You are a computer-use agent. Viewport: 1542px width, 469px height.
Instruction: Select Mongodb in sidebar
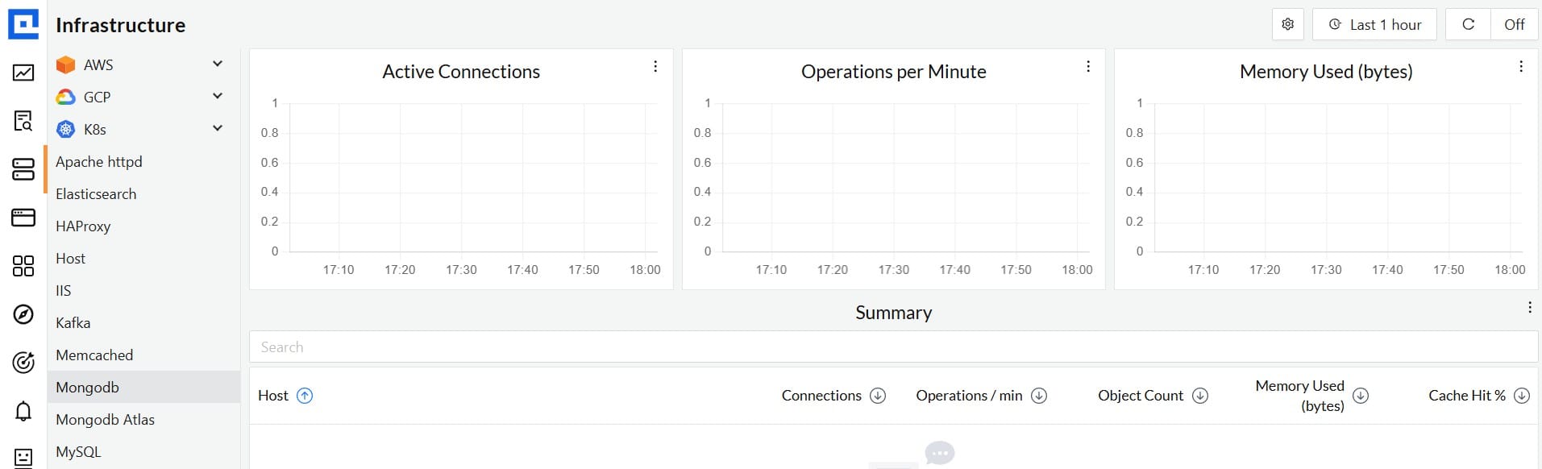[143, 387]
